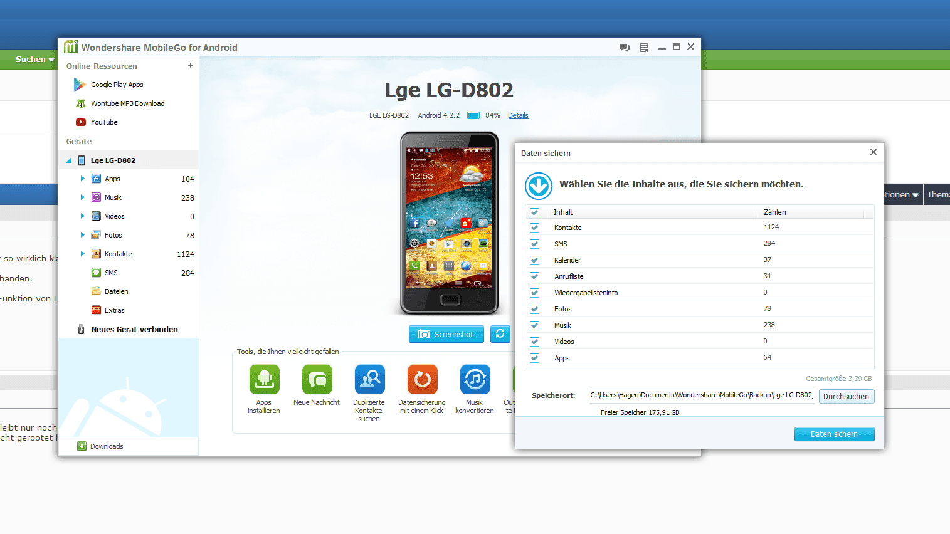Uncheck the Kontakte backup checkbox
The height and width of the screenshot is (534, 950).
click(534, 228)
